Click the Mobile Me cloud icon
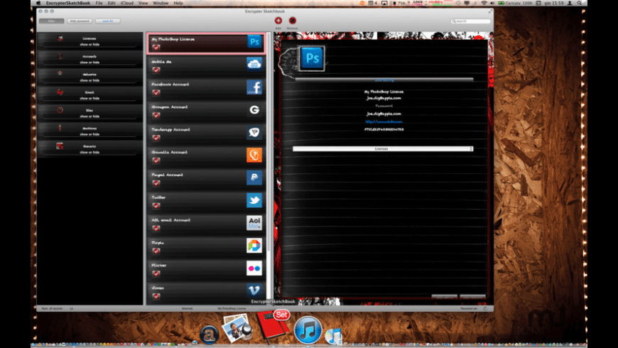Screen dimensions: 618x348 pyautogui.click(x=254, y=64)
